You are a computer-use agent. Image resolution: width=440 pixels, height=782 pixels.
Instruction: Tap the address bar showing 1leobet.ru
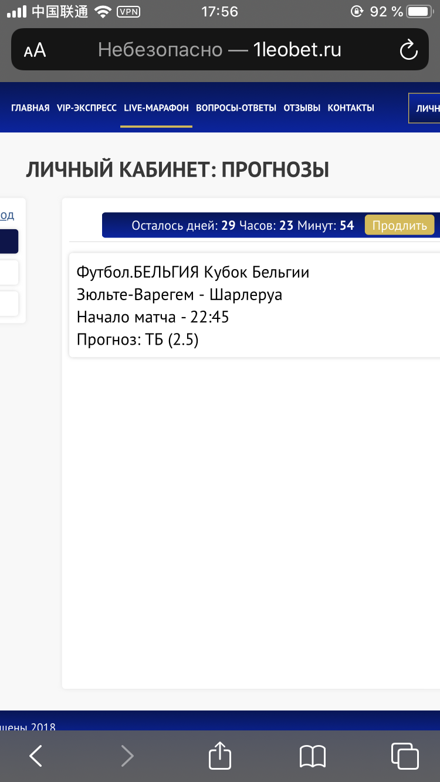219,50
